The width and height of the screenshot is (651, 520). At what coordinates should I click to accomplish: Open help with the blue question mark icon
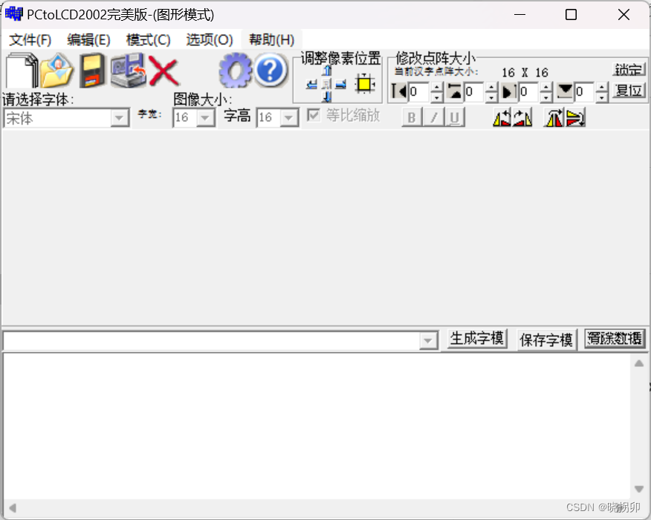(271, 70)
